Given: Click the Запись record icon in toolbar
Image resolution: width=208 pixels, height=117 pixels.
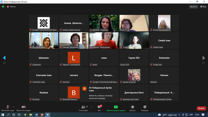Looking at the screenshot, I should click(132, 108).
